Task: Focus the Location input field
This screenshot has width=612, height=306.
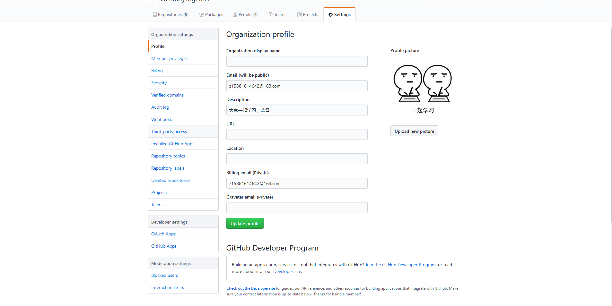Action: click(297, 159)
